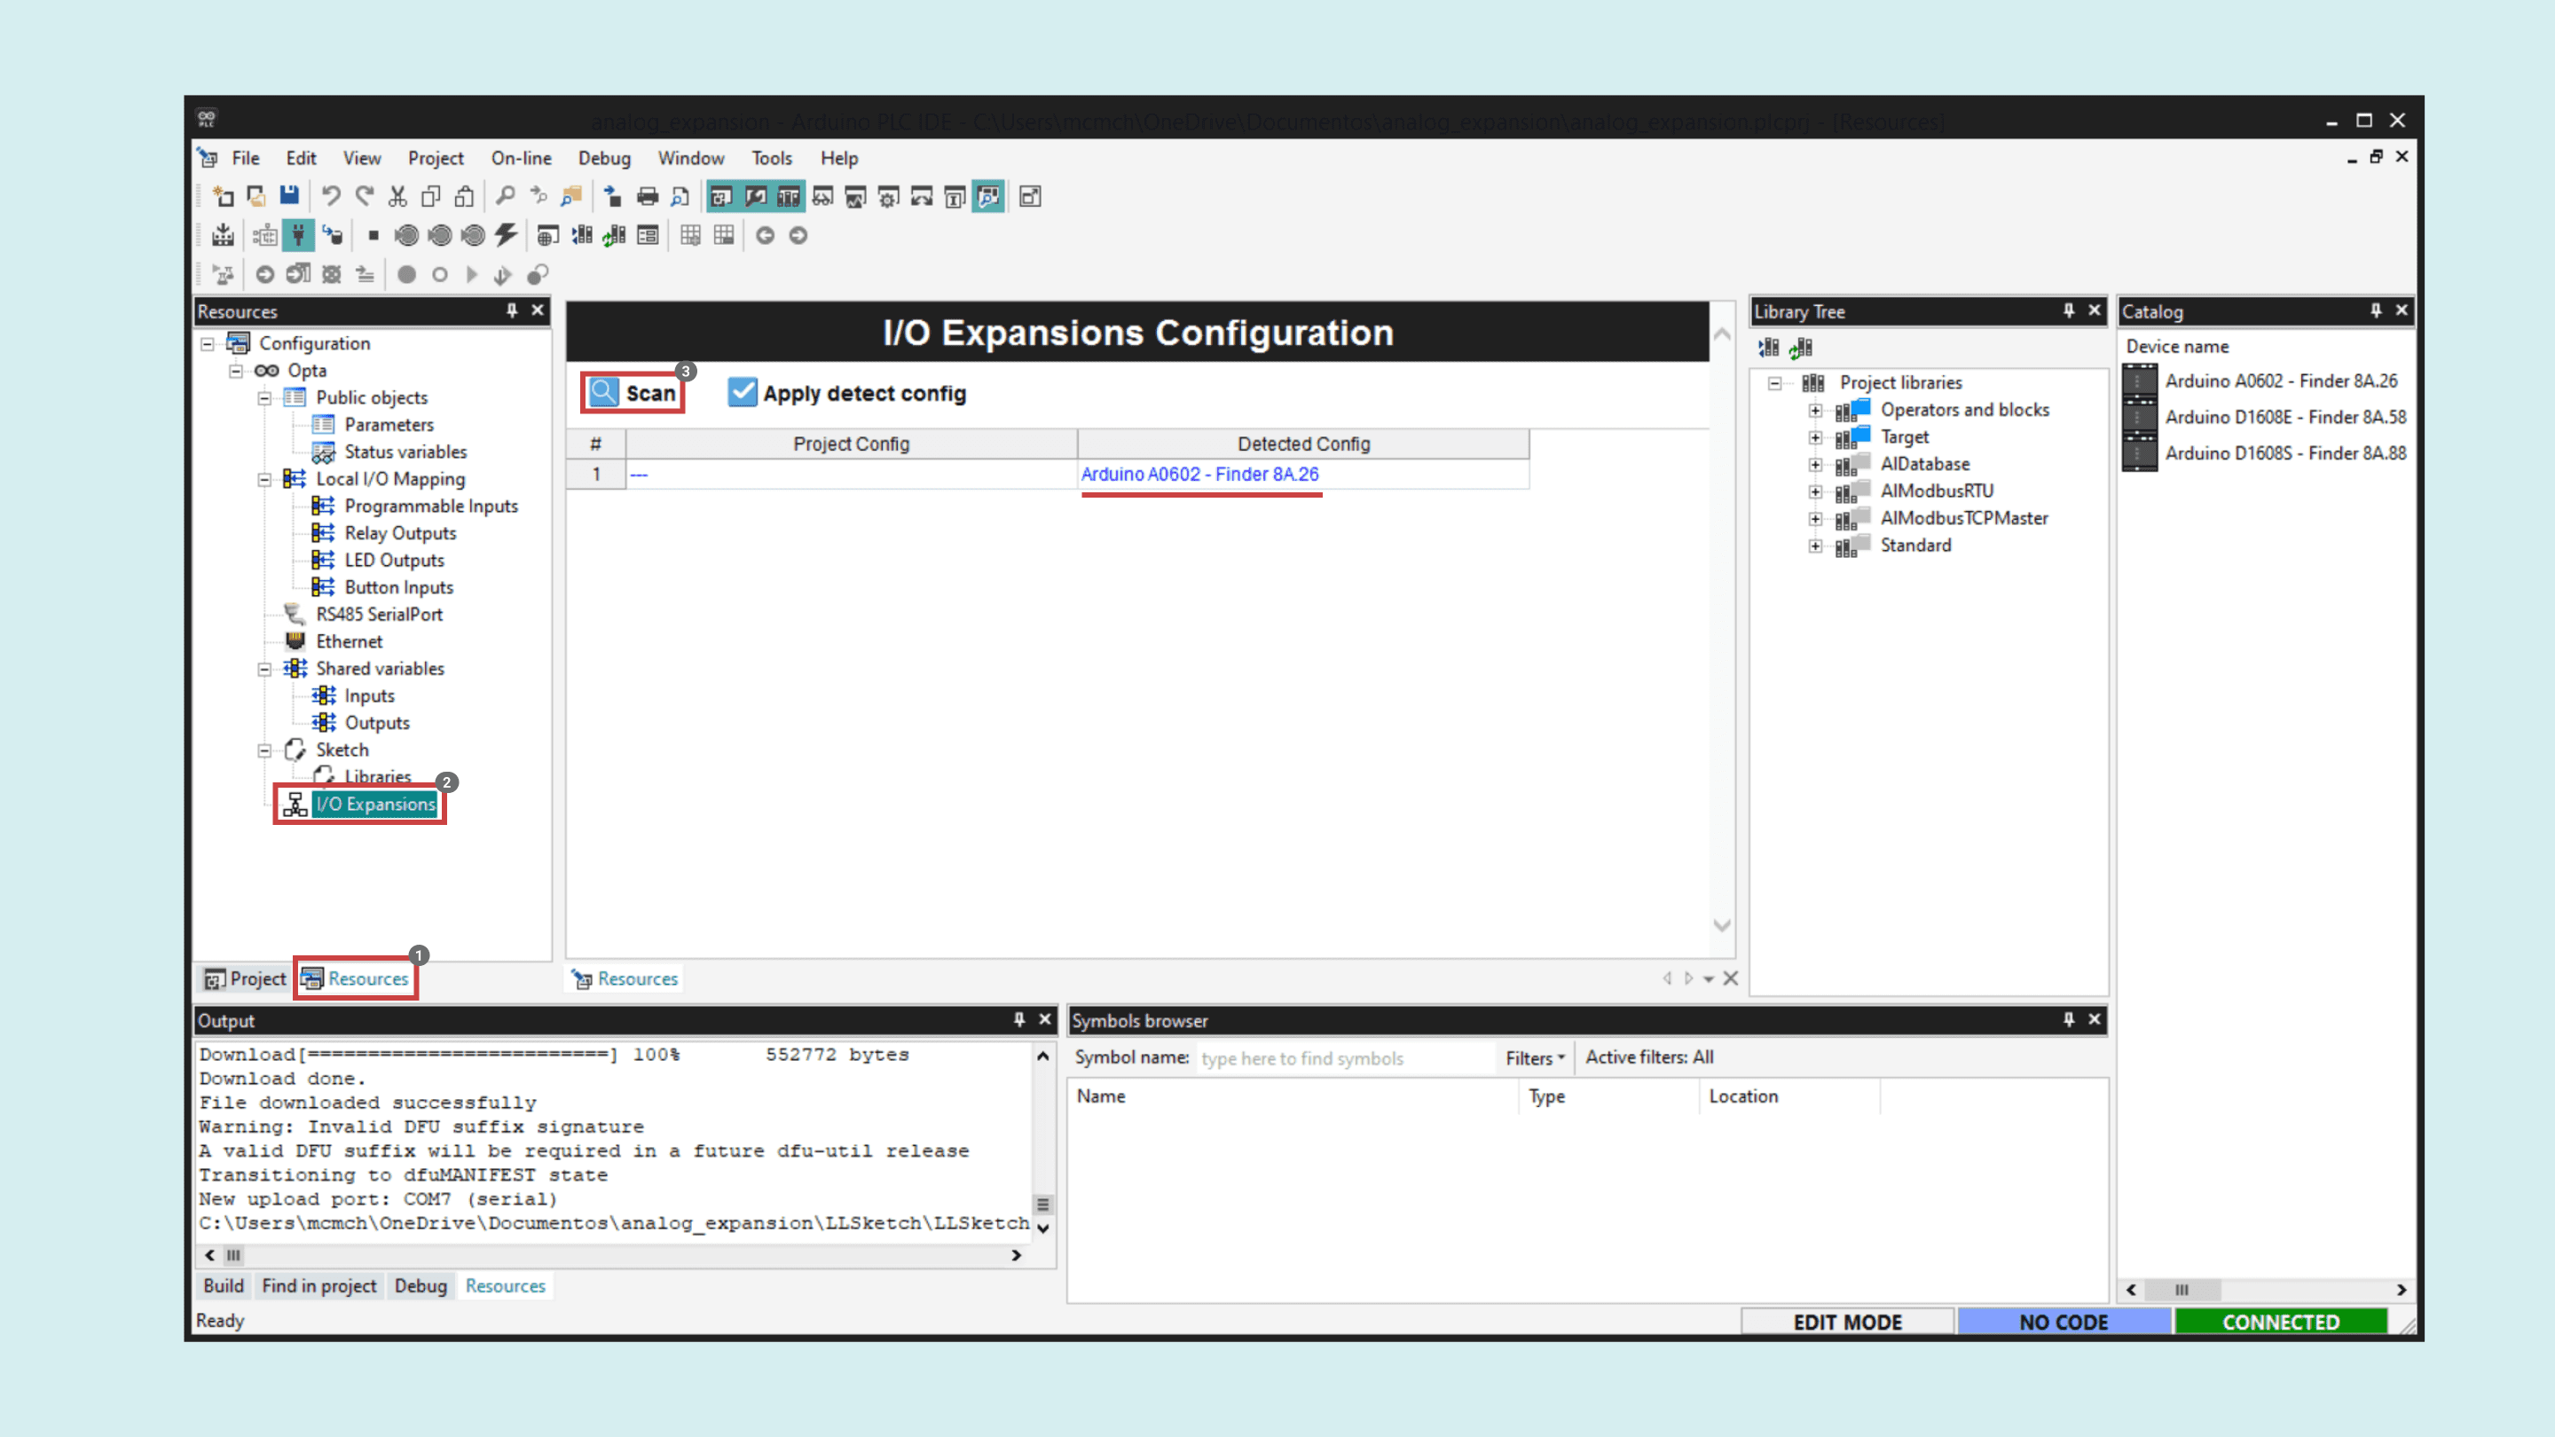Click the Redo toolbar icon

tap(365, 195)
